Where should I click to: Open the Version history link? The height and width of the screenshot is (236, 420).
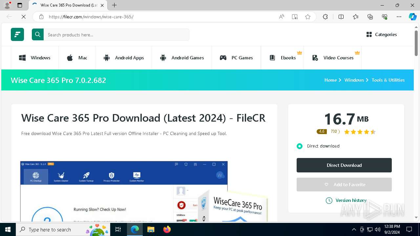pos(351,200)
